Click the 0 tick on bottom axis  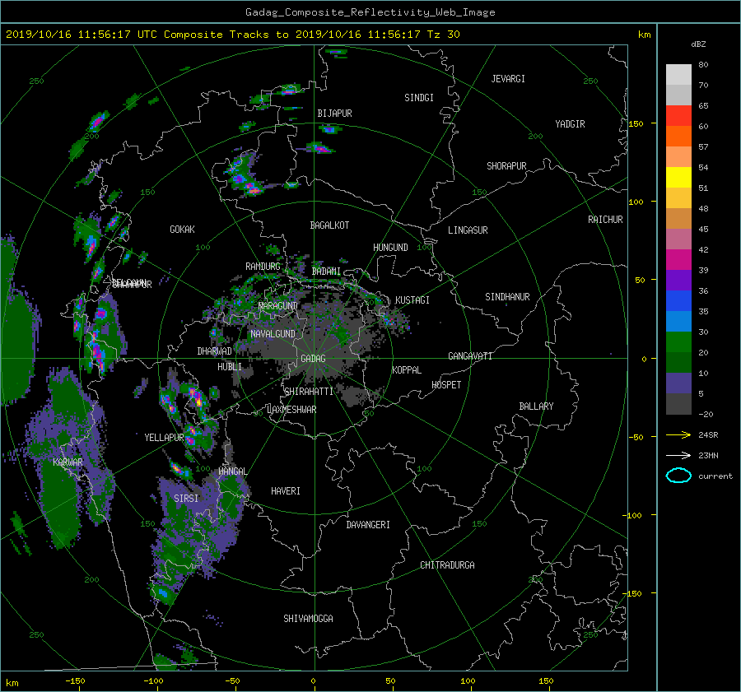tap(313, 680)
